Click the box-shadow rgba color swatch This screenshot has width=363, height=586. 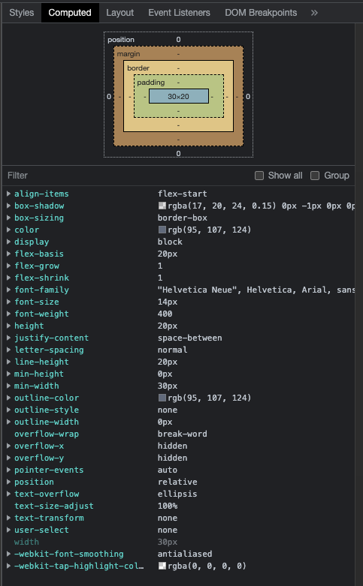162,206
